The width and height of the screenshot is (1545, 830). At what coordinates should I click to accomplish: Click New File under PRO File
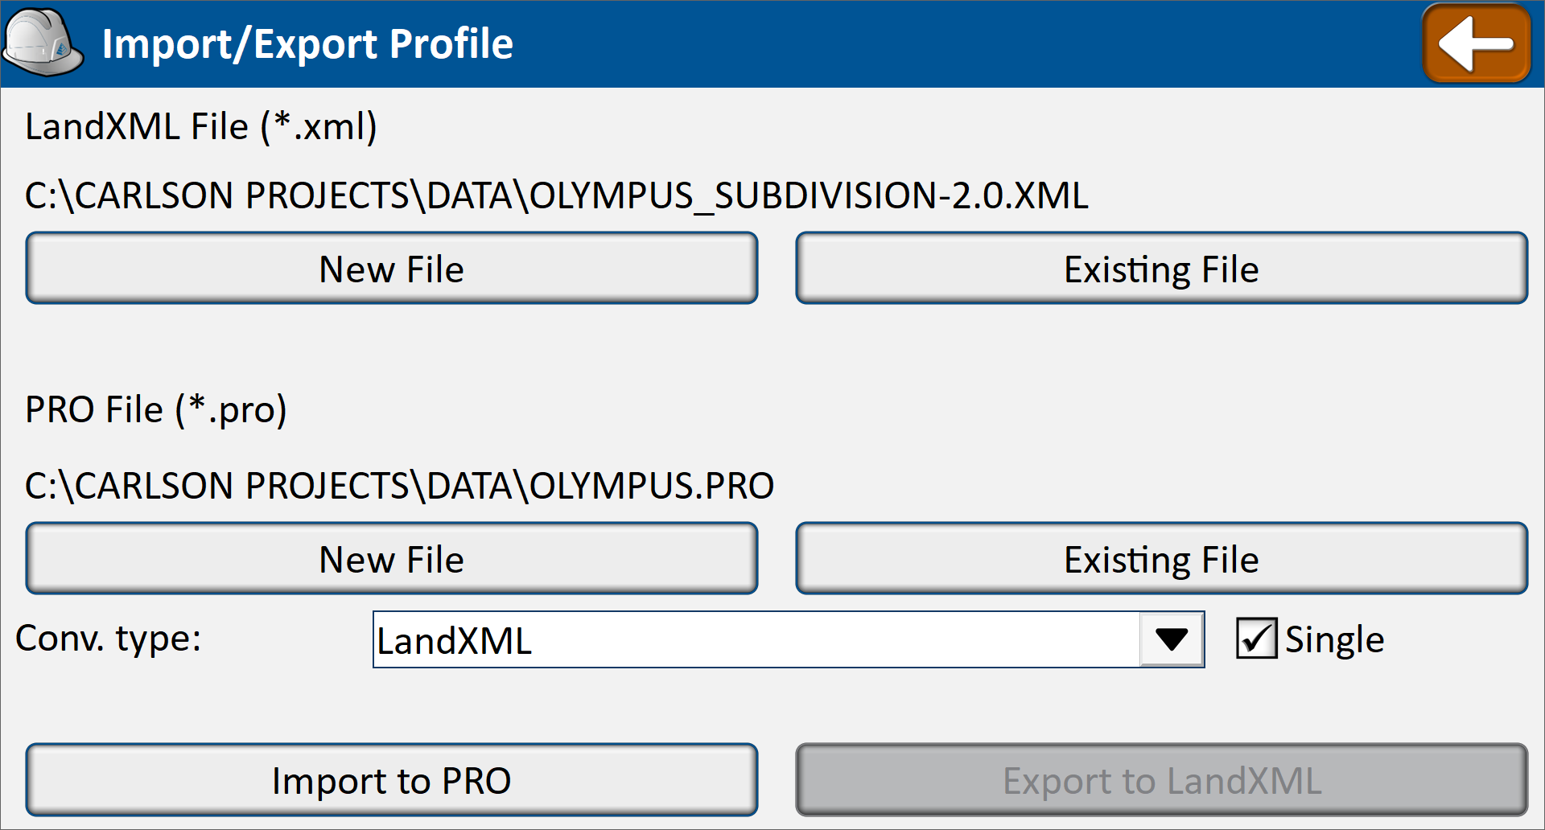[x=392, y=559]
